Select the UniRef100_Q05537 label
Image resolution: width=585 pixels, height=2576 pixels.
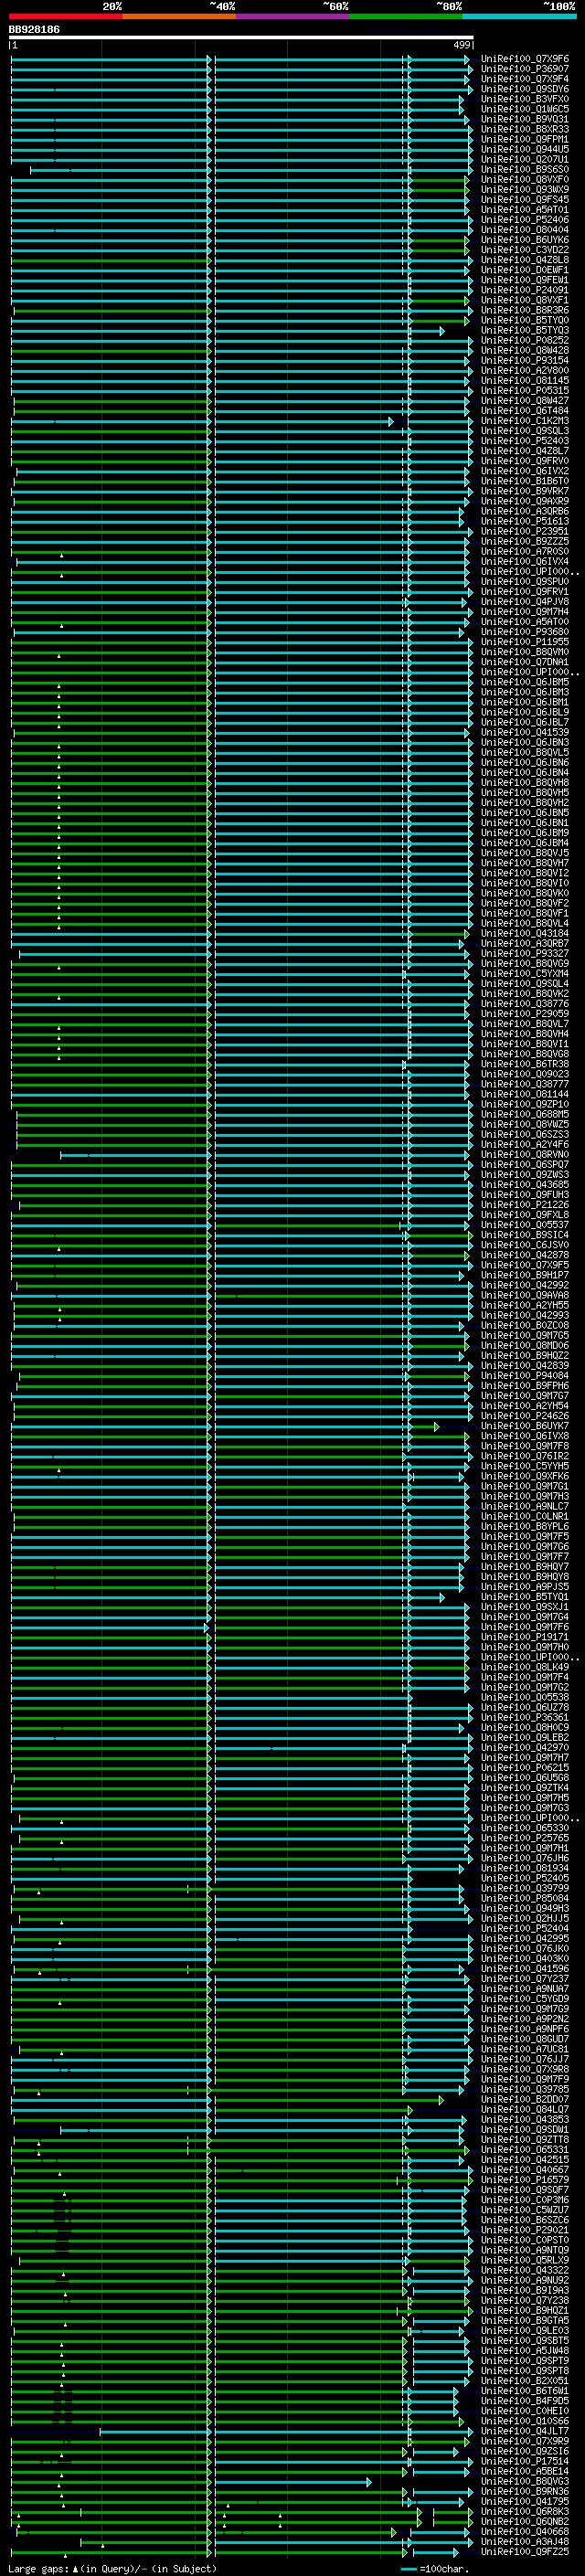525,1225
